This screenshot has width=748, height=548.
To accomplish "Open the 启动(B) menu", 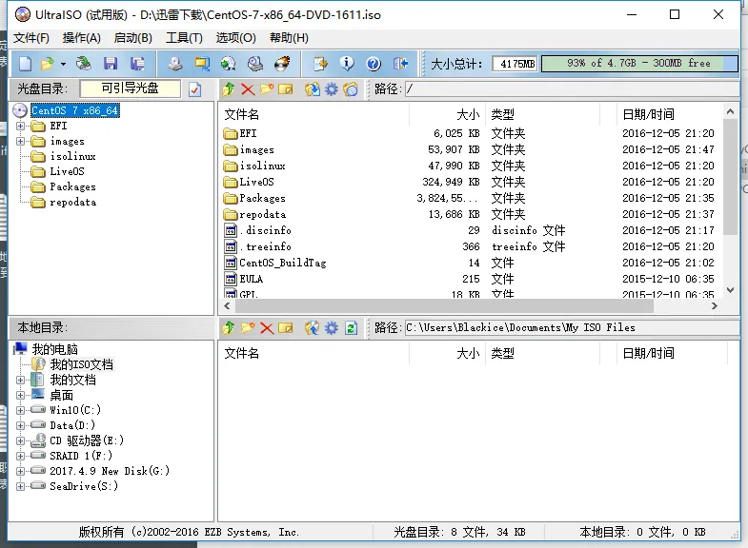I will 132,38.
